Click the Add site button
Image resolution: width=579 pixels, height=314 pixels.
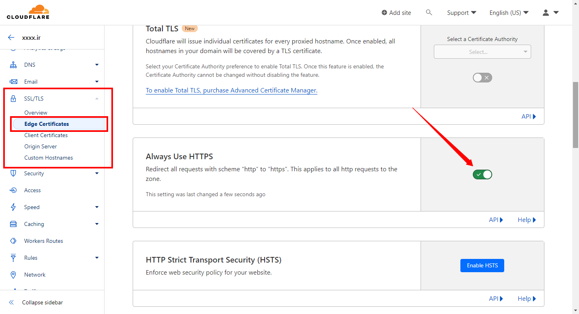tap(396, 12)
